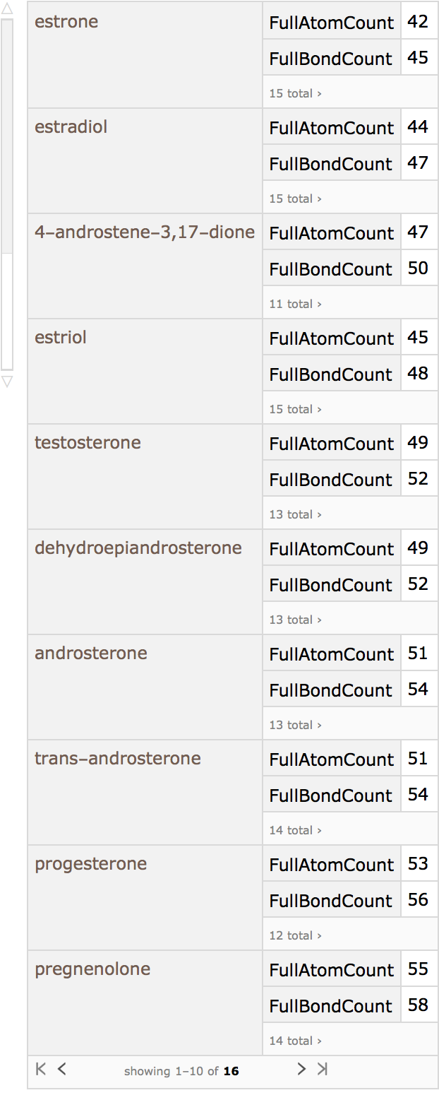Show pregnenolone's 14 total properties
The width and height of the screenshot is (439, 1112).
click(x=295, y=1041)
